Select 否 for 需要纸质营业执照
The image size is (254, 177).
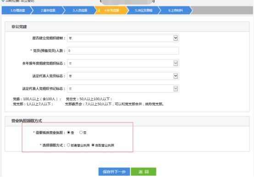pos(81,133)
